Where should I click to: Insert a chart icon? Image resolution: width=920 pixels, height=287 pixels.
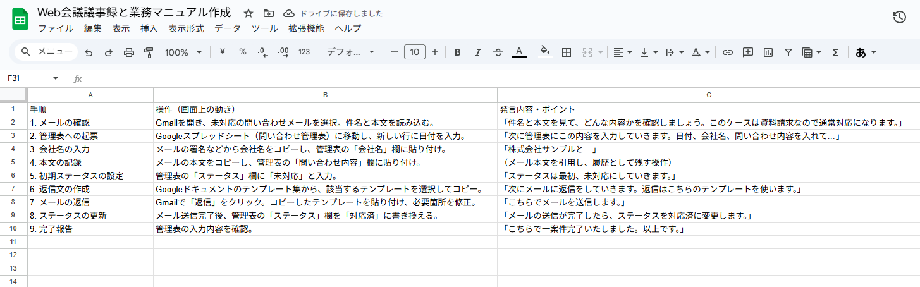[x=768, y=52]
